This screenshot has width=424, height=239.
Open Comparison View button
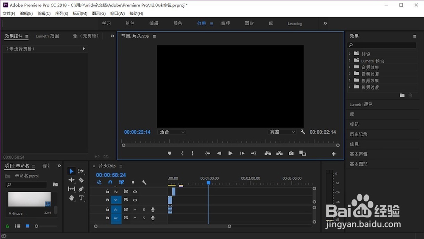click(302, 154)
